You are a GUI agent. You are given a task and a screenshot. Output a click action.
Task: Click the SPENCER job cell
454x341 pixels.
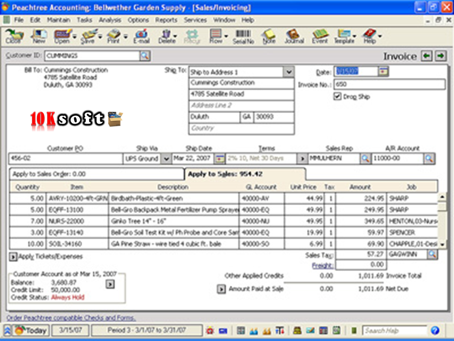412,233
